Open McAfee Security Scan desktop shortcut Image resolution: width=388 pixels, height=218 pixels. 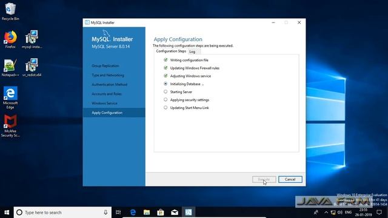point(10,125)
